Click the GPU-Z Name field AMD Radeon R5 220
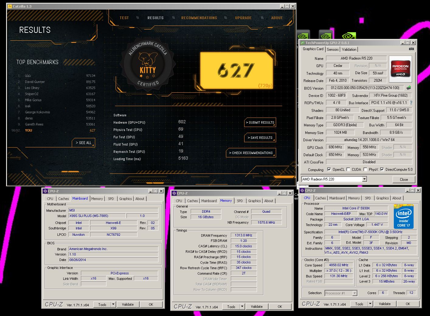 (x=356, y=58)
